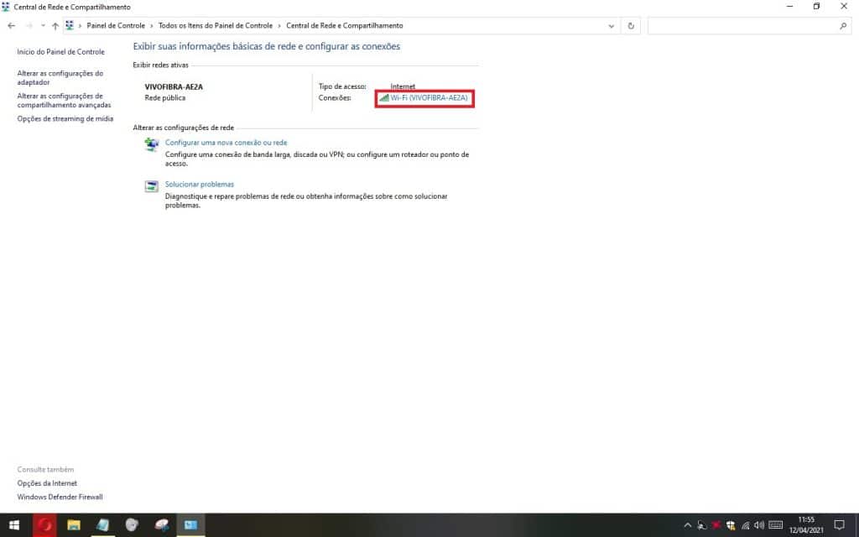Screen dimensions: 859x537
Task: Open recent locations dropdown arrow
Action: point(43,26)
